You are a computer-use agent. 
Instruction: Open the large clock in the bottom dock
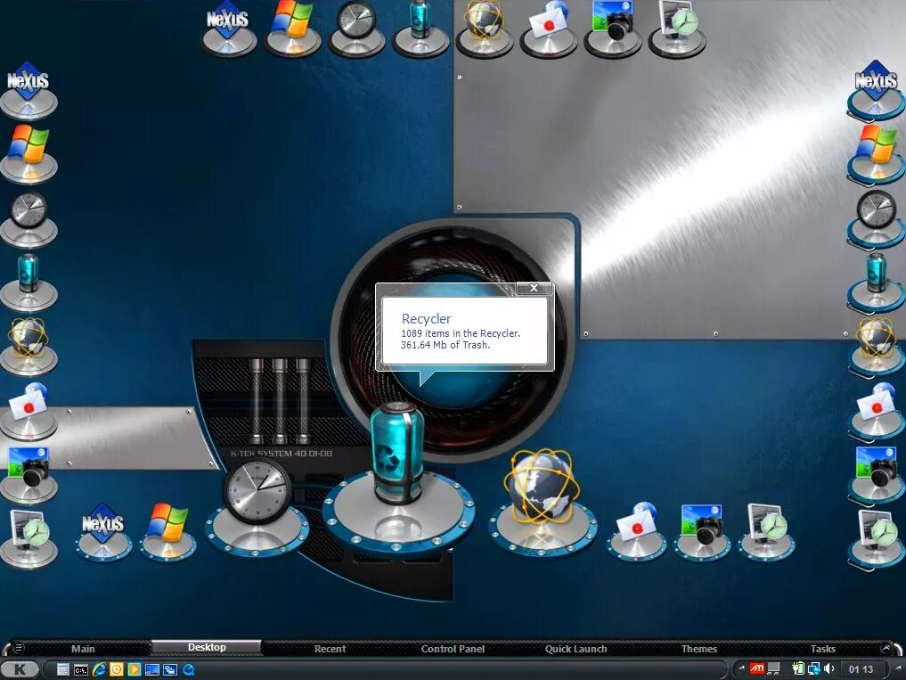257,508
